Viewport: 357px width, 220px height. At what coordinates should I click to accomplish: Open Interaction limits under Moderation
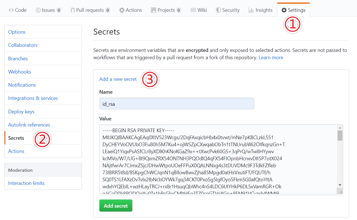click(x=26, y=183)
